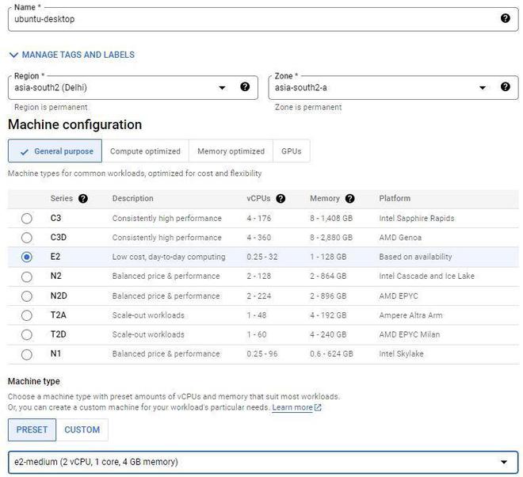Click the Name input field
The width and height of the screenshot is (523, 477).
coord(238,19)
